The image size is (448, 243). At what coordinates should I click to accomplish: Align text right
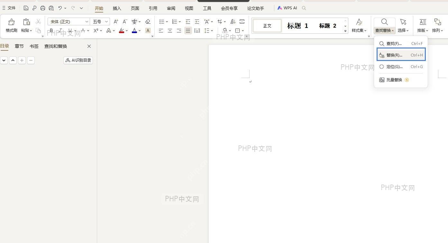[x=179, y=30]
